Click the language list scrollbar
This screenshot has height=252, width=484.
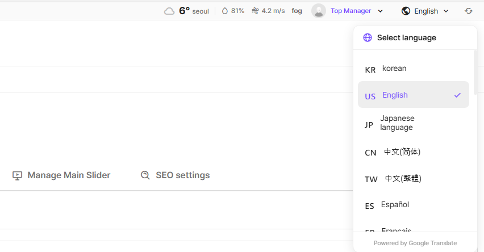click(475, 74)
